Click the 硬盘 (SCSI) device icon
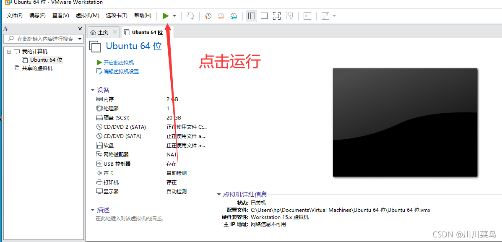The height and width of the screenshot is (242, 502). tap(99, 118)
